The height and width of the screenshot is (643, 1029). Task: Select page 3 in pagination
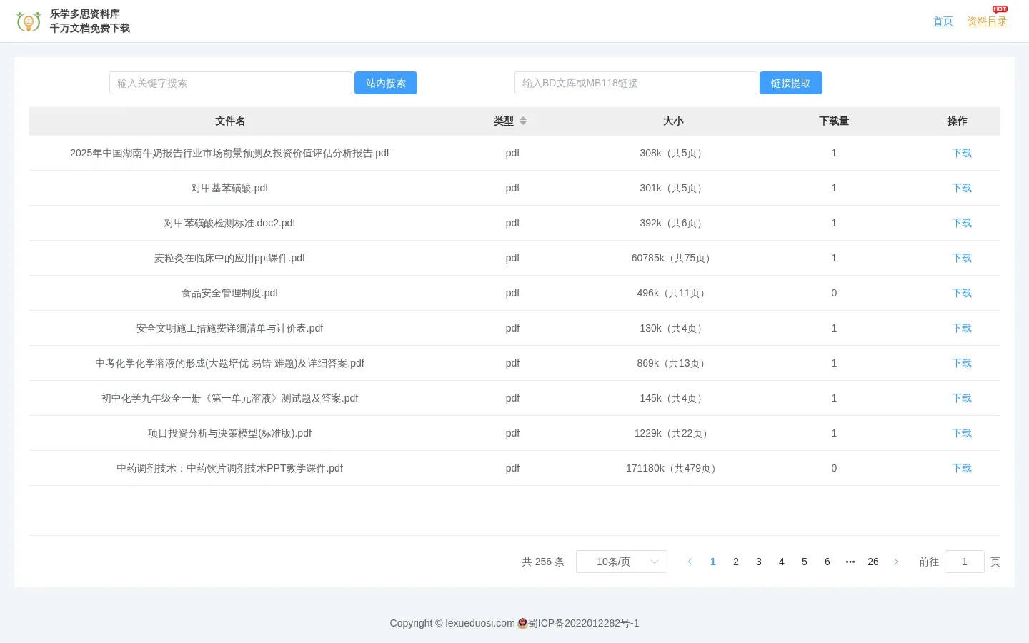click(x=759, y=562)
